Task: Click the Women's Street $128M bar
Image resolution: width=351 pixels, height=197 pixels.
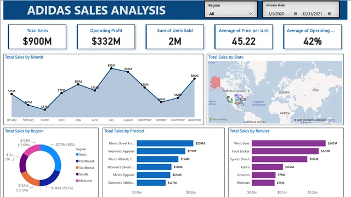Action: pyautogui.click(x=154, y=167)
